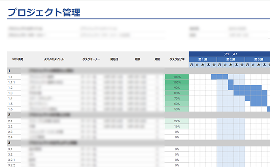The height and width of the screenshot is (167, 270).
Task: Select the 90% completion cell for task 1.2
Action: 177,88
